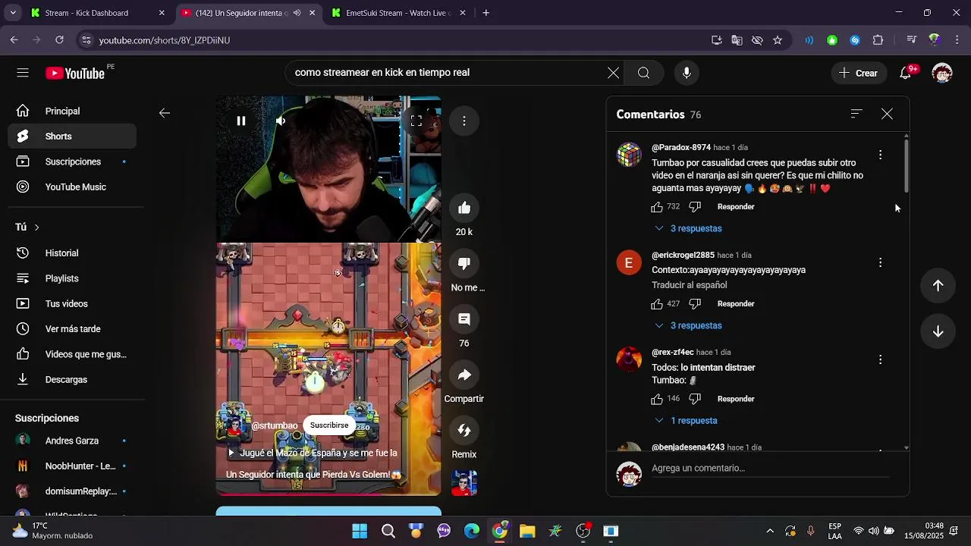
Task: Dislike the Short
Action: [x=464, y=263]
